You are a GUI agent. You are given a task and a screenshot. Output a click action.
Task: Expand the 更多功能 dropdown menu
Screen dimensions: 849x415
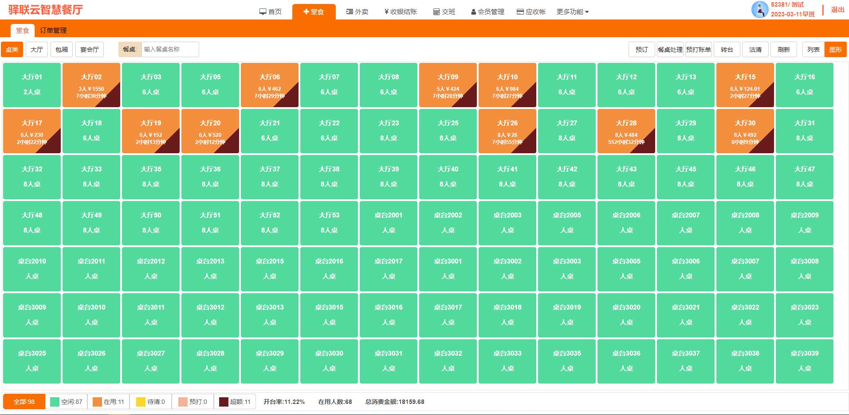tap(572, 12)
